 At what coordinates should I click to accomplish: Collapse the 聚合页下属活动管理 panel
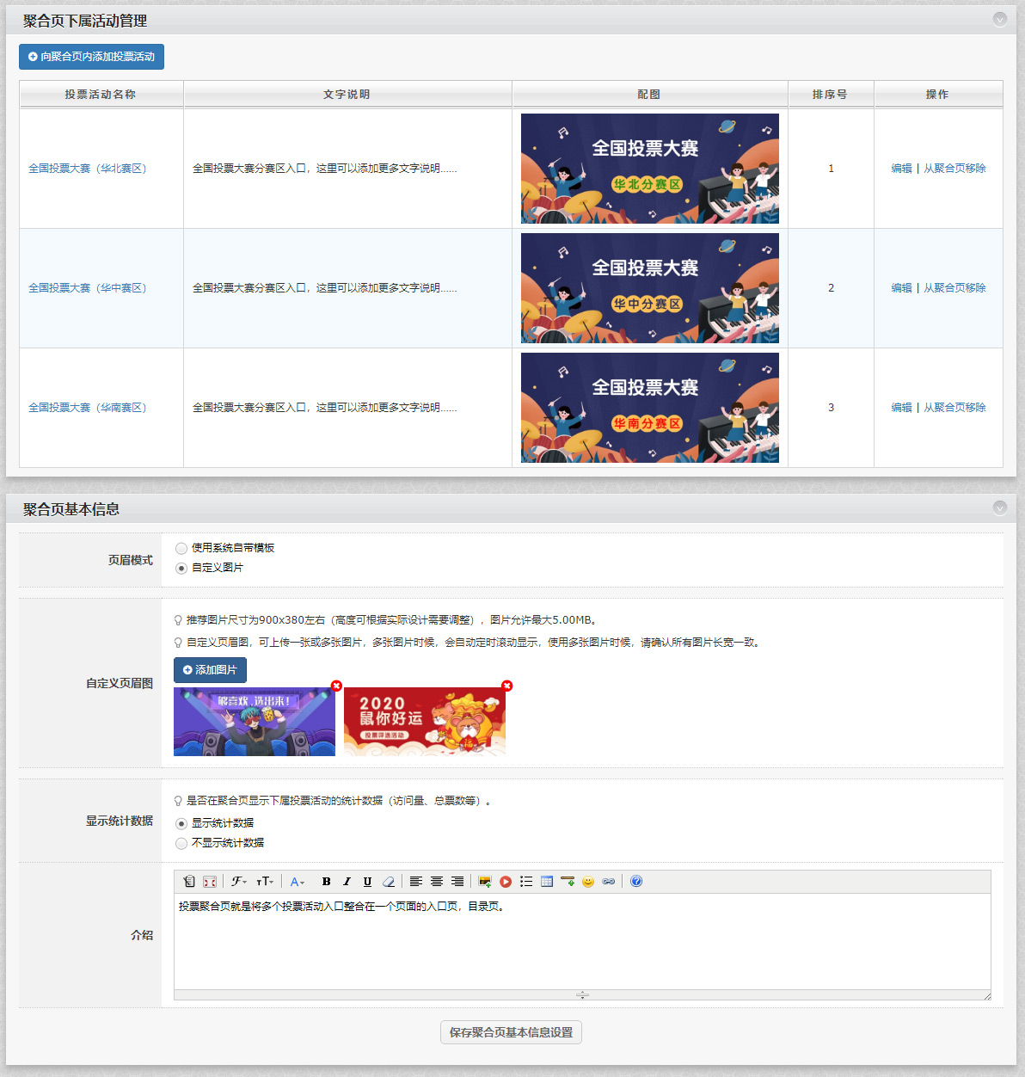999,19
